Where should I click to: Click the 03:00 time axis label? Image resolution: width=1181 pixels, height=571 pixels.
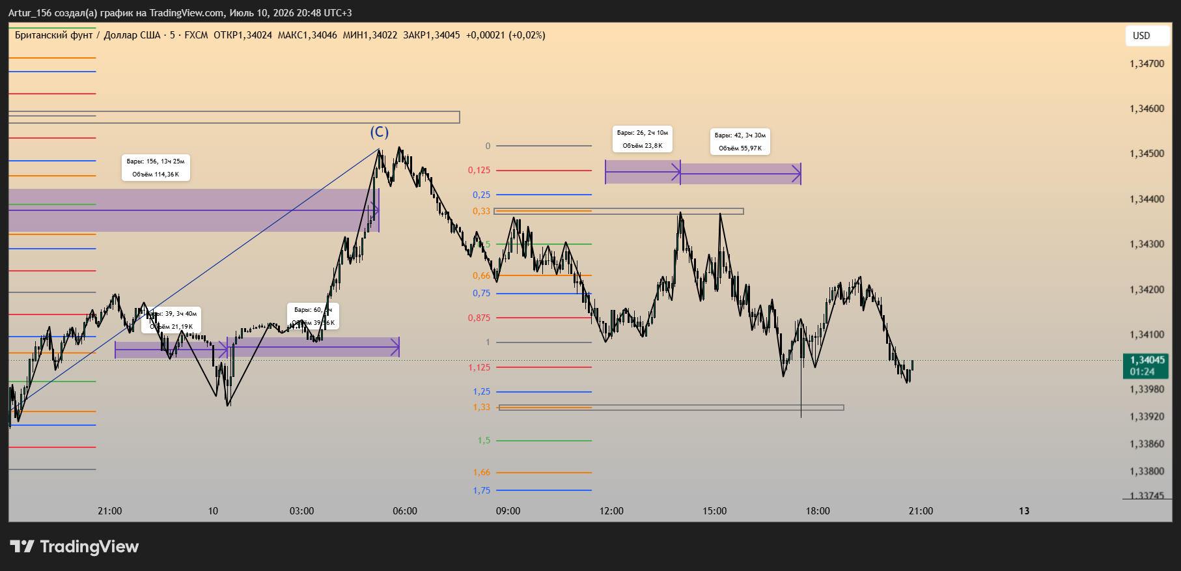[x=301, y=511]
